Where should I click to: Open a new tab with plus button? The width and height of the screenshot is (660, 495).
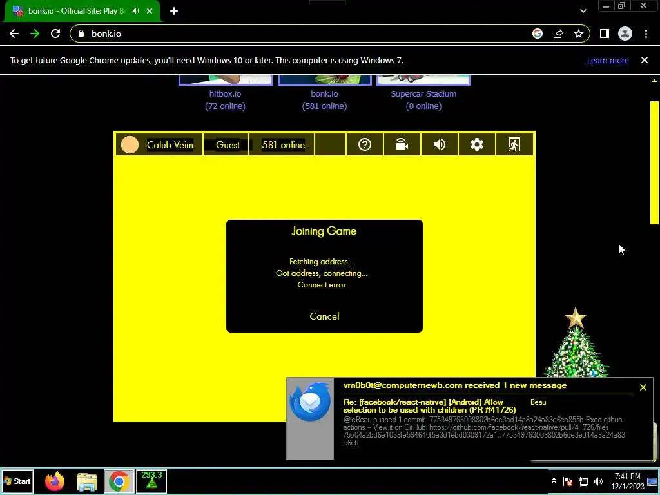tap(174, 11)
